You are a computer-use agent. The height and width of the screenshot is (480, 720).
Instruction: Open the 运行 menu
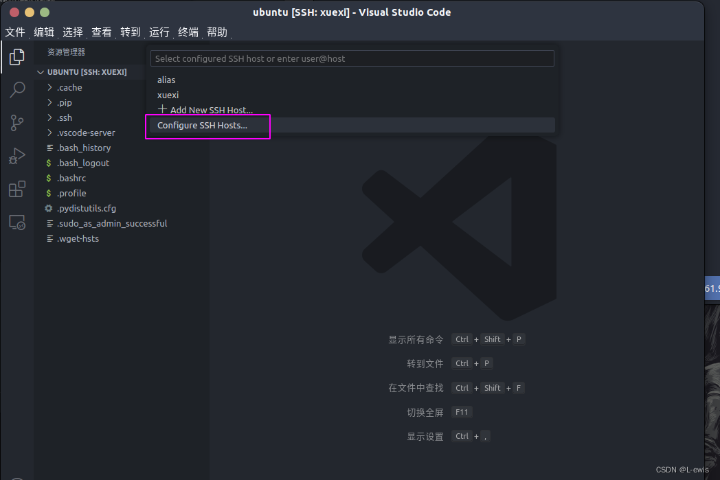pos(159,32)
